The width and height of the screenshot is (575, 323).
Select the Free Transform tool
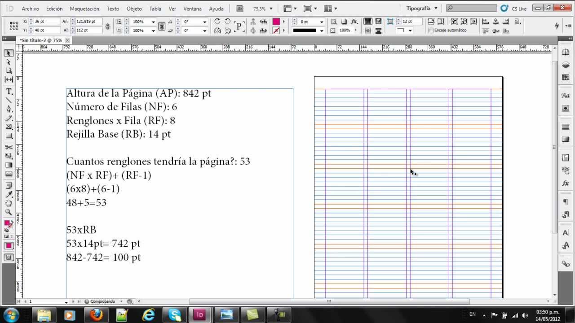coord(9,156)
